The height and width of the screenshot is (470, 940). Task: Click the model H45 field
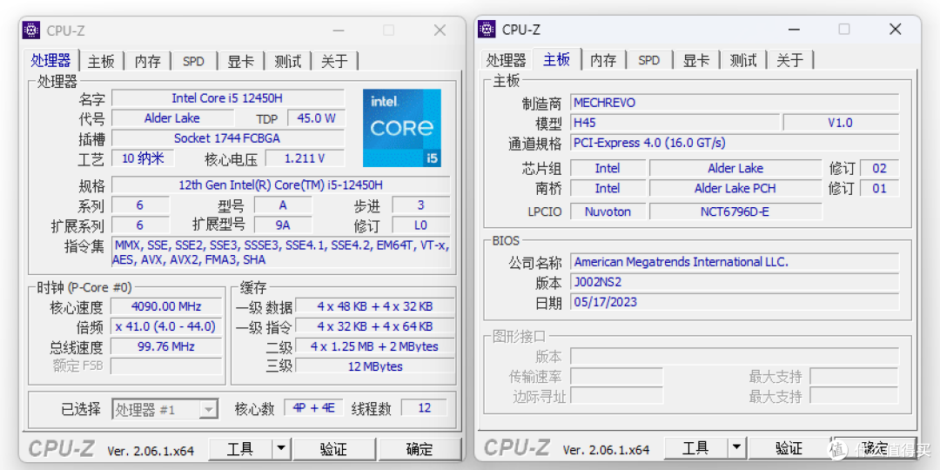(675, 123)
